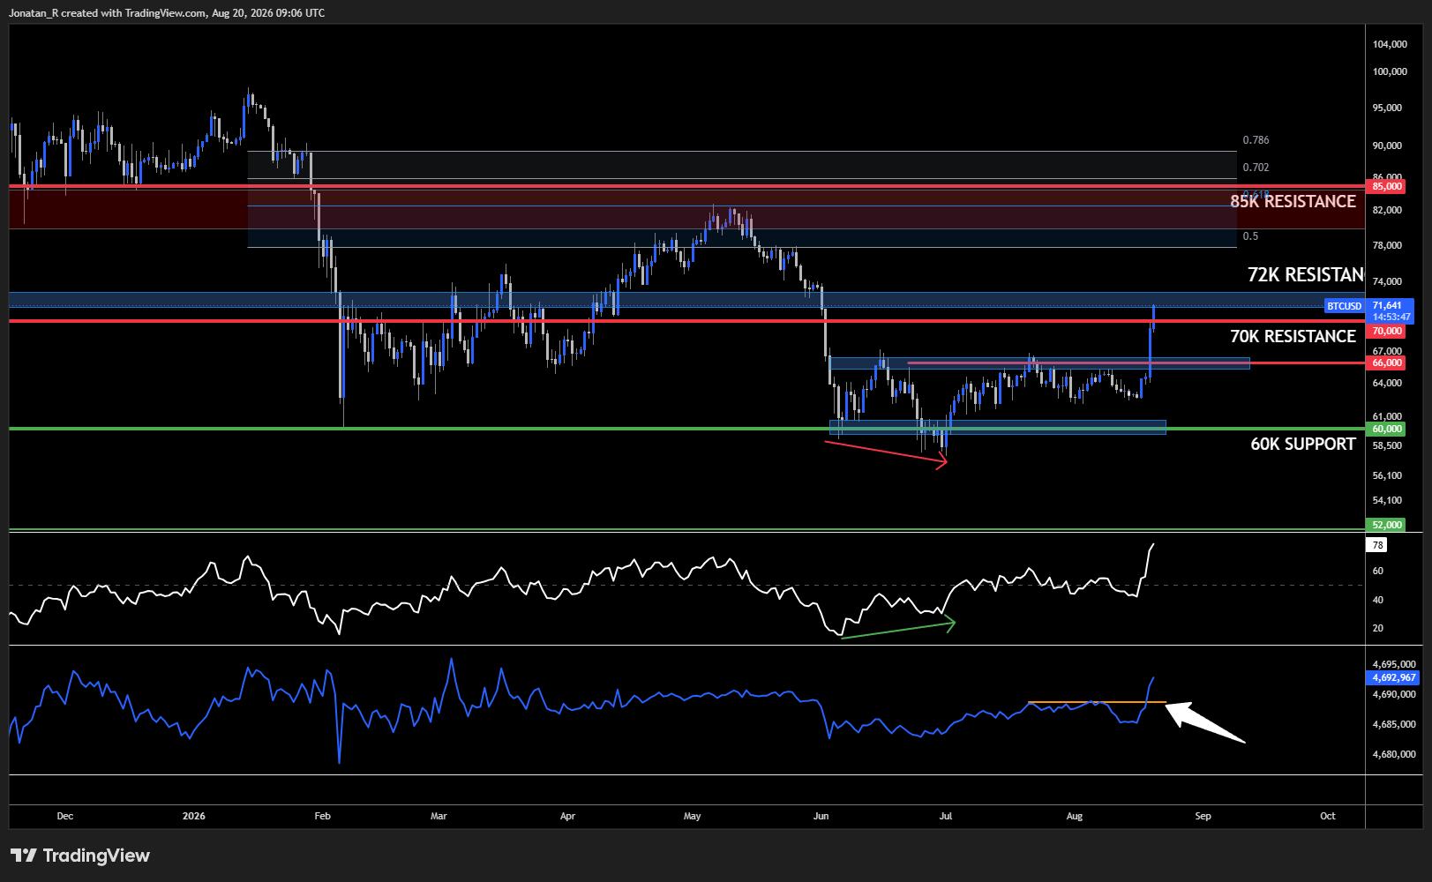This screenshot has height=882, width=1432.
Task: Click the 60K SUPPORT text annotation
Action: (1302, 444)
